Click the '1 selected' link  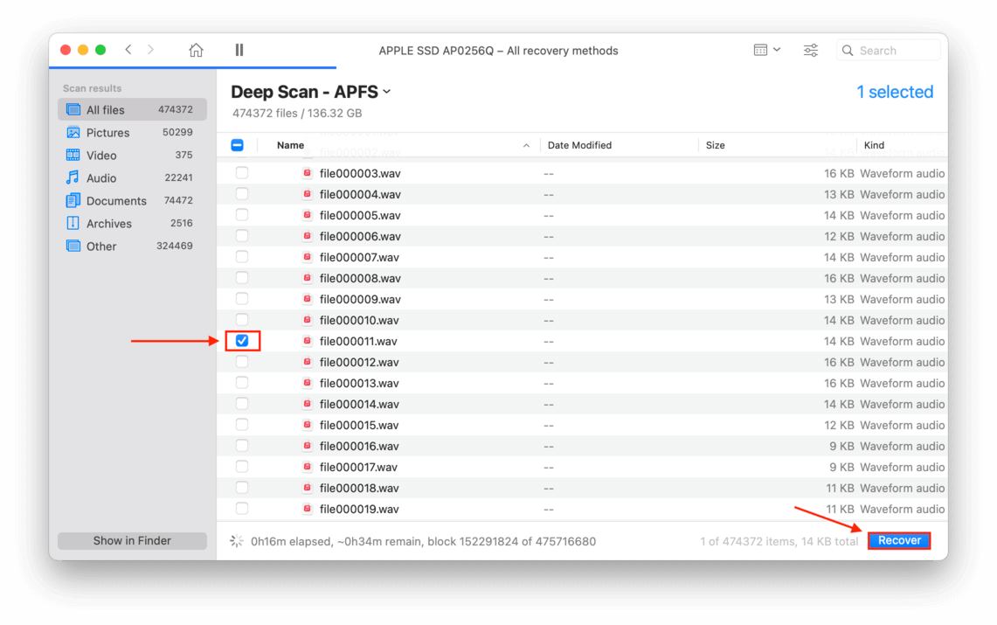coord(895,92)
